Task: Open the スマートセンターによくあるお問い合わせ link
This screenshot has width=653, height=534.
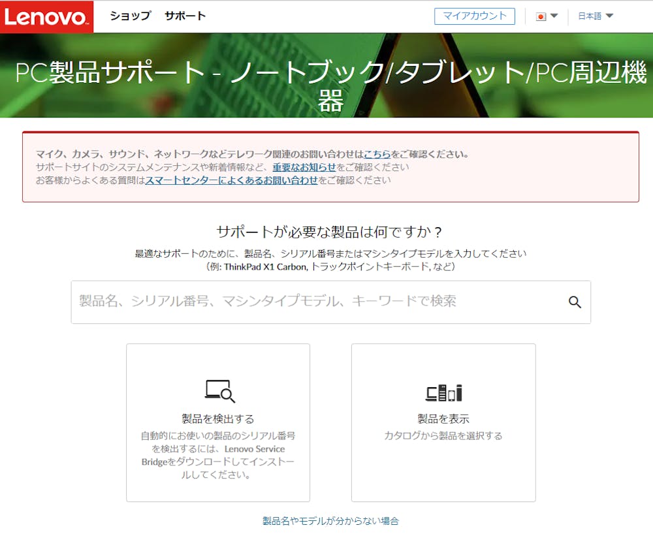Action: click(232, 180)
